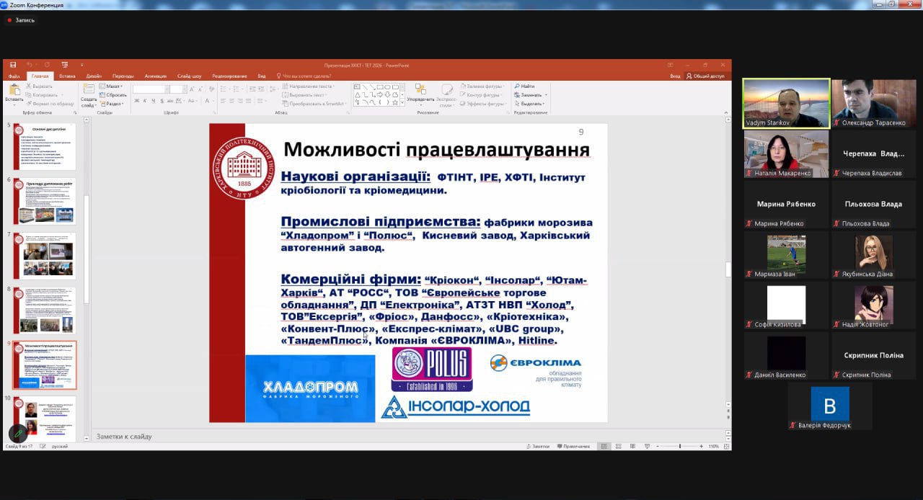Viewport: 923px width, 500px height.
Task: Open Раздел section dropdown
Action: [112, 103]
